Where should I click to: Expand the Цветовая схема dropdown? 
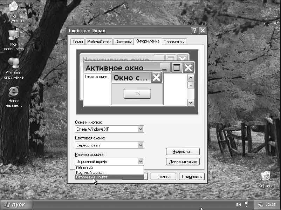(x=140, y=145)
